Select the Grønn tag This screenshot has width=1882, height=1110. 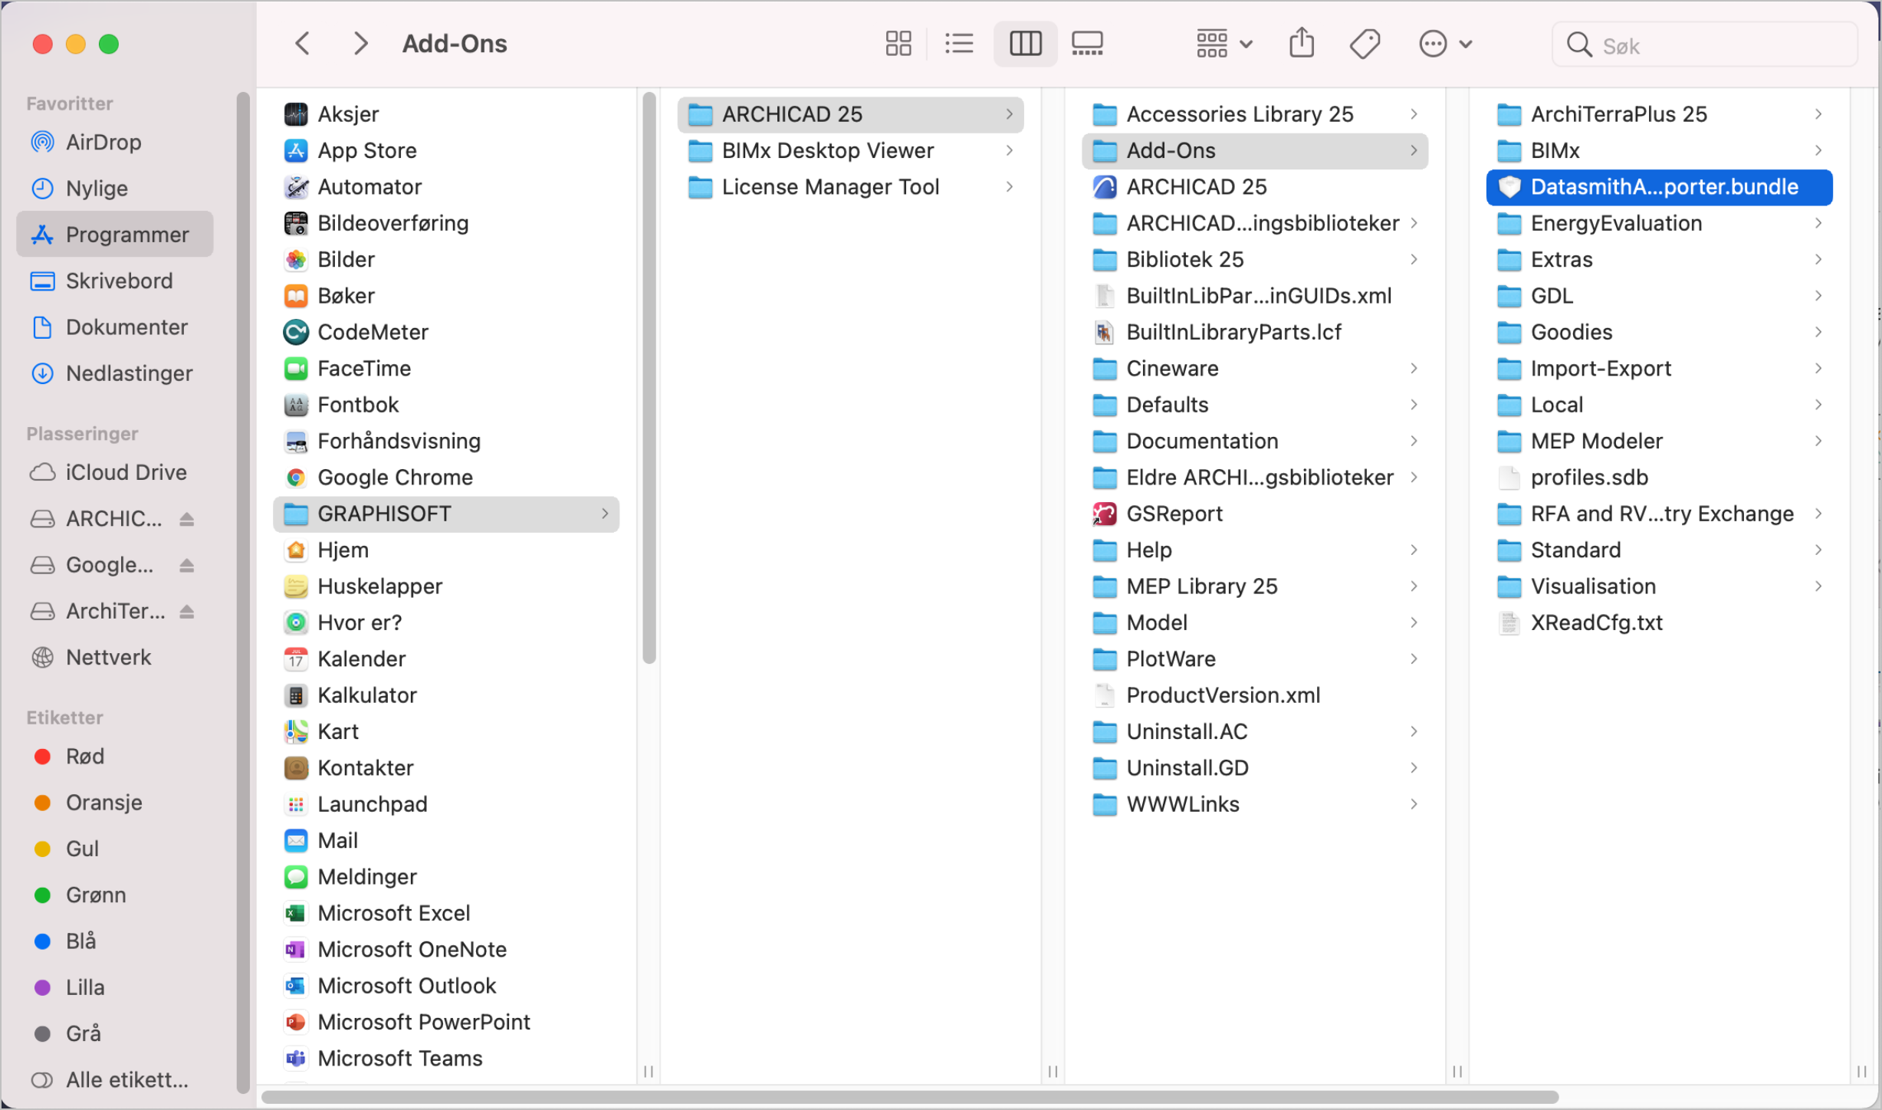(115, 895)
